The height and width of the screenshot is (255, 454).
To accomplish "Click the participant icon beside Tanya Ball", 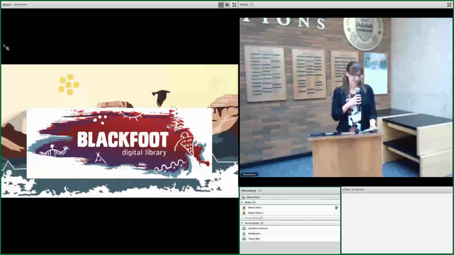I will coord(244,239).
